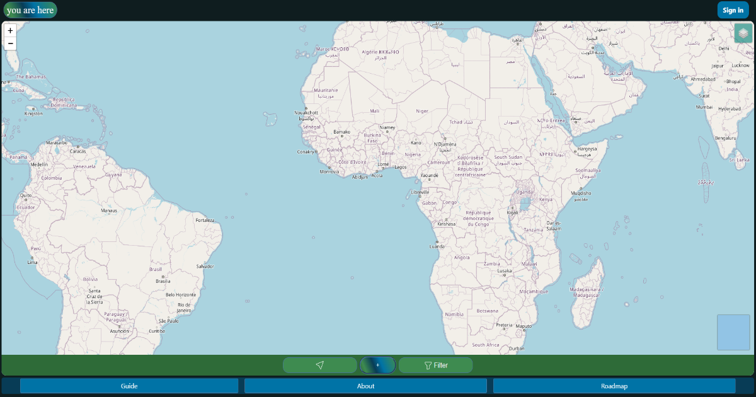756x397 pixels.
Task: Click the Mumbai city label
Action: (x=704, y=107)
